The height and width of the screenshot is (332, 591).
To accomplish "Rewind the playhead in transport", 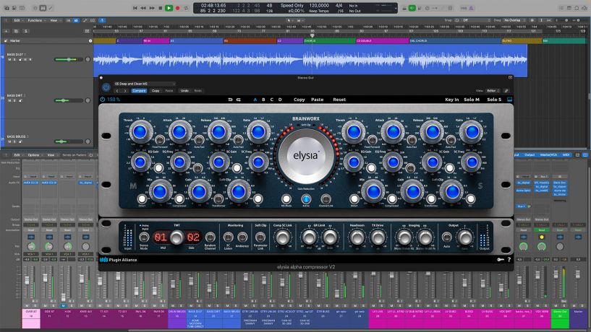I will coord(143,8).
